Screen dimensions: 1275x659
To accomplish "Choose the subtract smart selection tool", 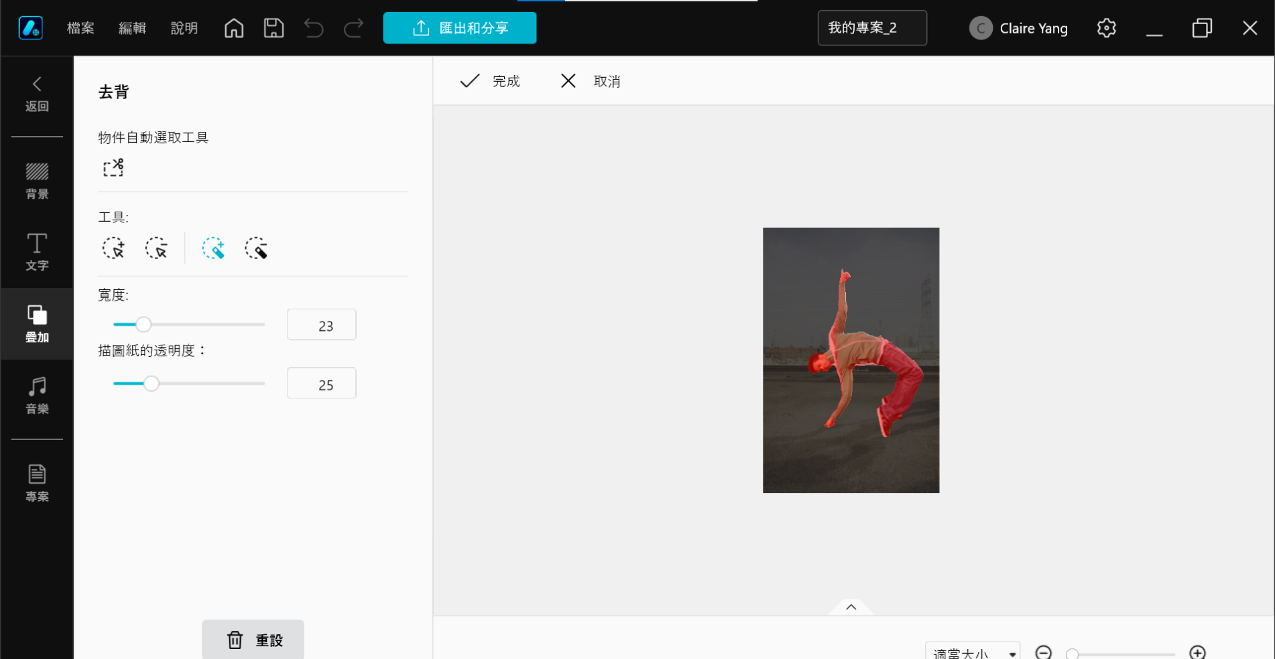I will coord(156,248).
